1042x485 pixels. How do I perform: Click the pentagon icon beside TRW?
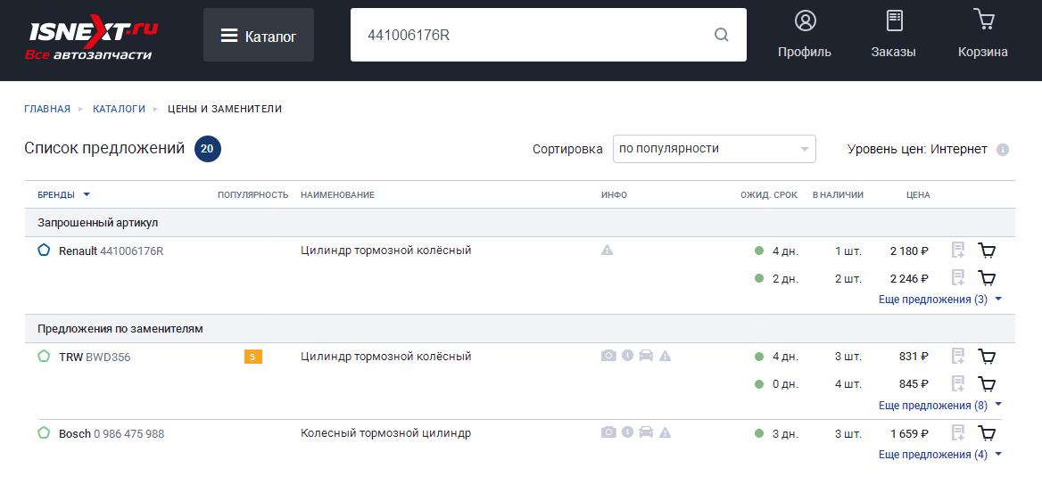[x=44, y=356]
